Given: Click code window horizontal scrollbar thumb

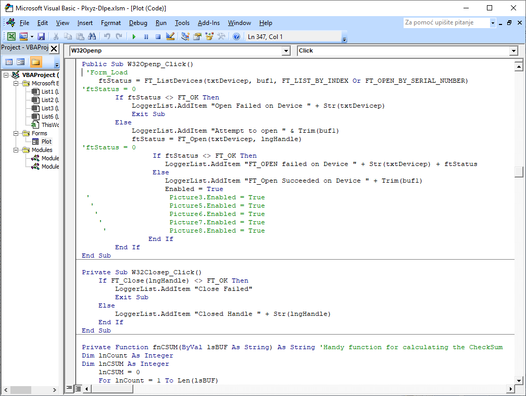Looking at the screenshot, I should [112, 389].
